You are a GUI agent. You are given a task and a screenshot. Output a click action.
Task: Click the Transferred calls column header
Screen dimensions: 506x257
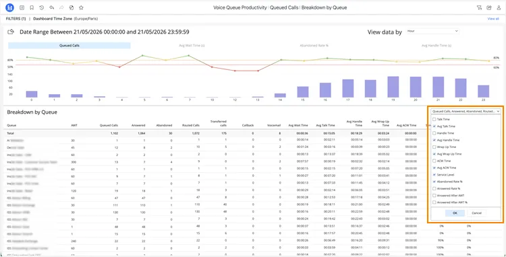click(x=219, y=123)
